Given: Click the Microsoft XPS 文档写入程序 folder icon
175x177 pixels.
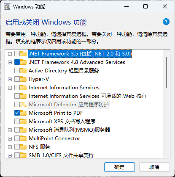Looking at the screenshot, I should coord(23,122).
